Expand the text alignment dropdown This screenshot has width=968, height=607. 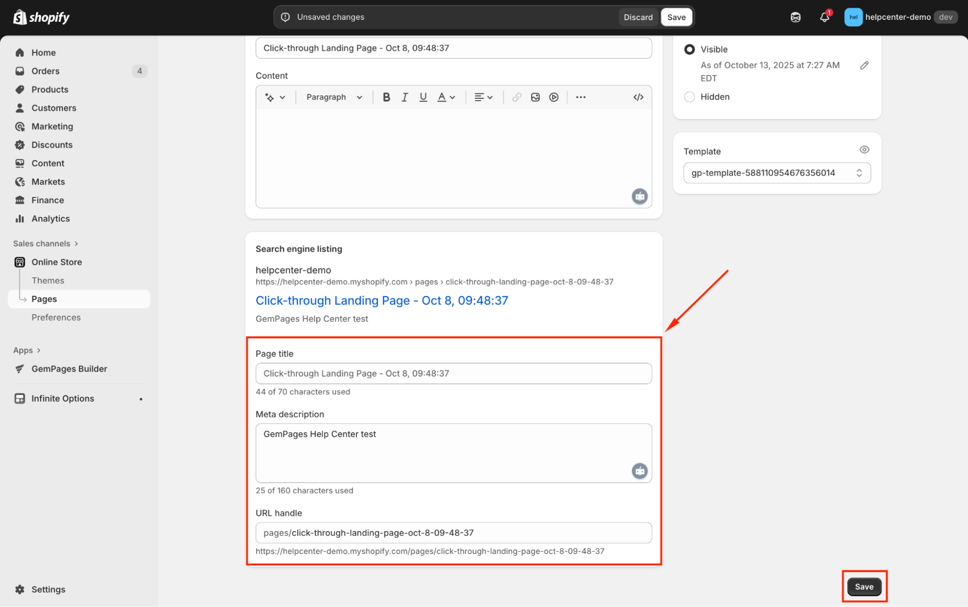click(483, 97)
